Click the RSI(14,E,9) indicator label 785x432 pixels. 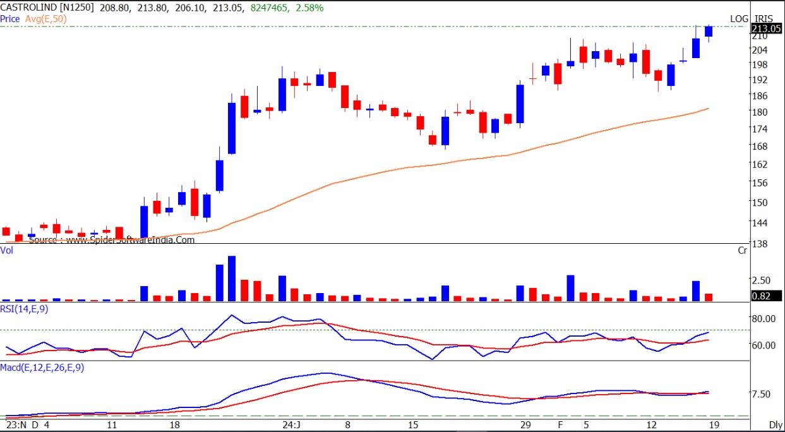point(25,309)
